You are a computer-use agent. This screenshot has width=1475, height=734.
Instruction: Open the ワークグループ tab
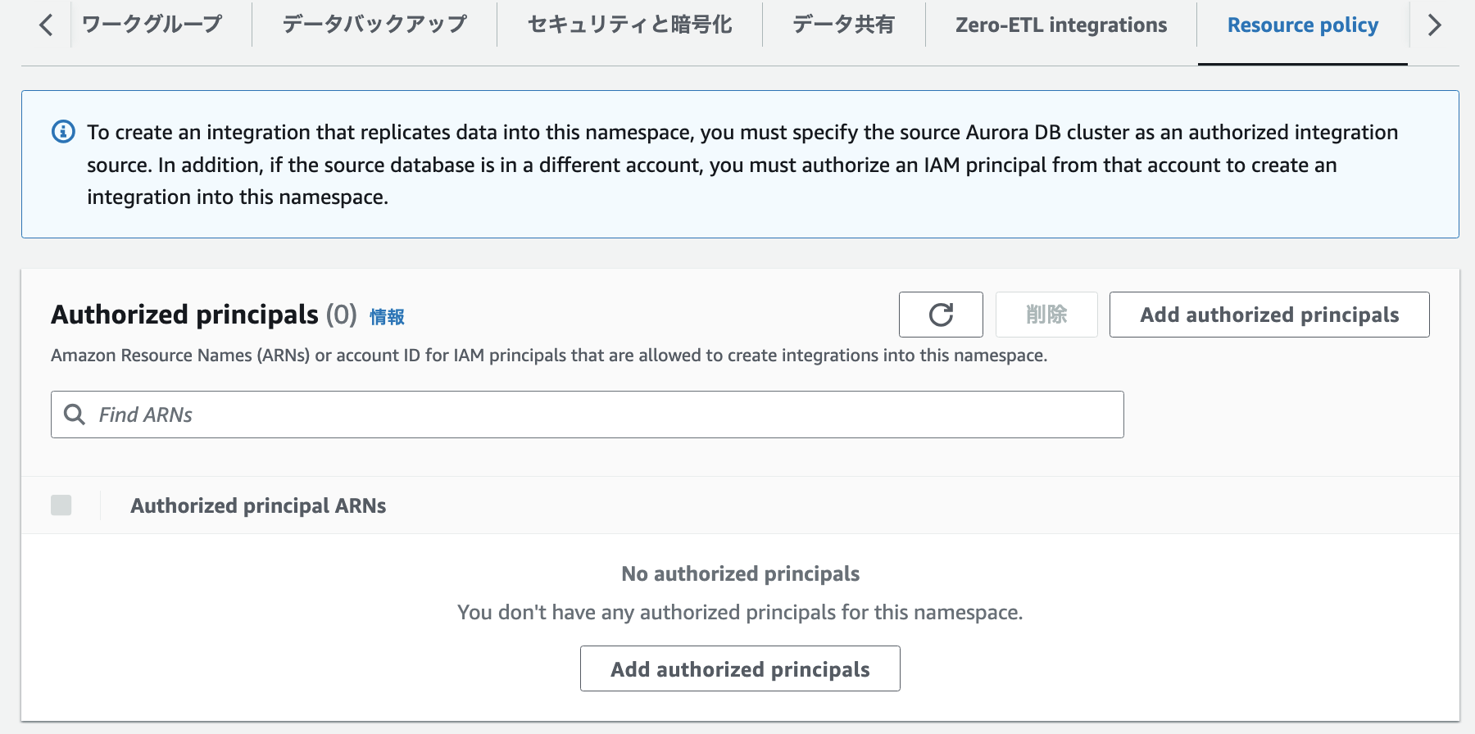(x=152, y=25)
